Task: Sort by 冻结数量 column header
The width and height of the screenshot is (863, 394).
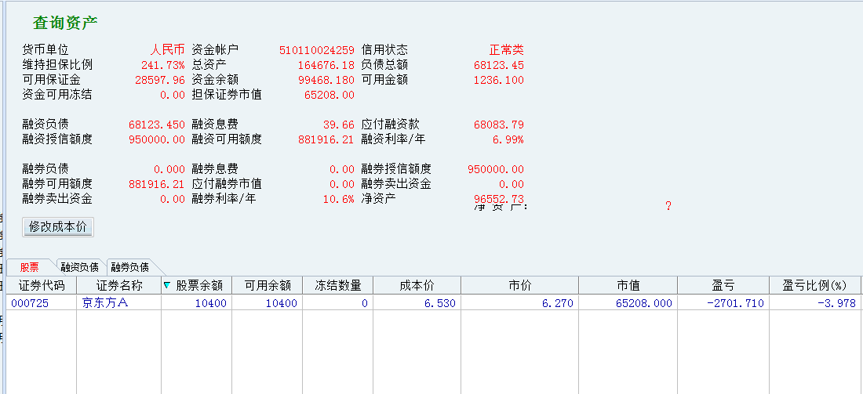Action: pyautogui.click(x=338, y=285)
